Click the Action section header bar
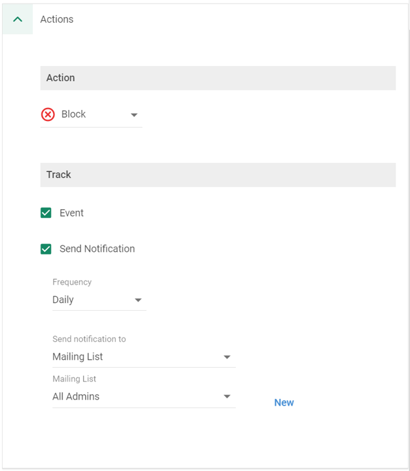Screen dimensions: 410x471 (x=218, y=78)
